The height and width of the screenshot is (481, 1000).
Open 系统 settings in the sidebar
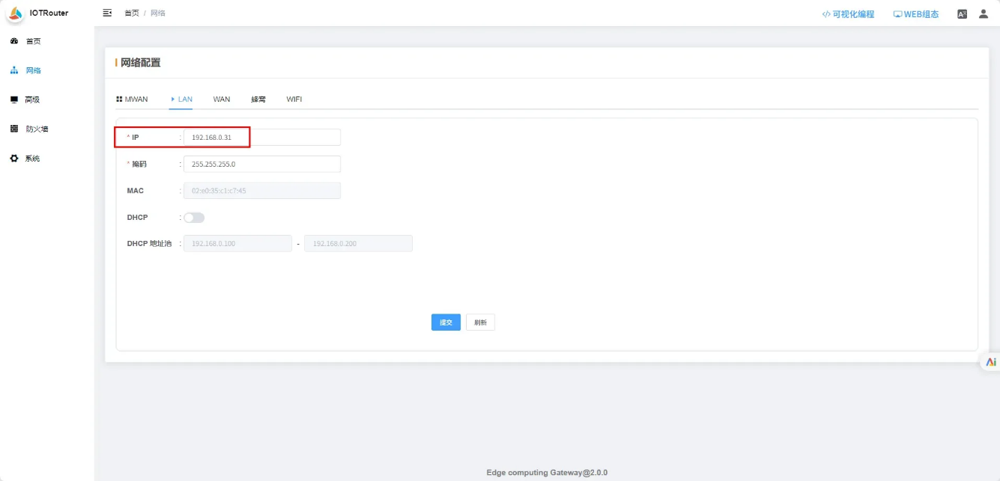[32, 159]
